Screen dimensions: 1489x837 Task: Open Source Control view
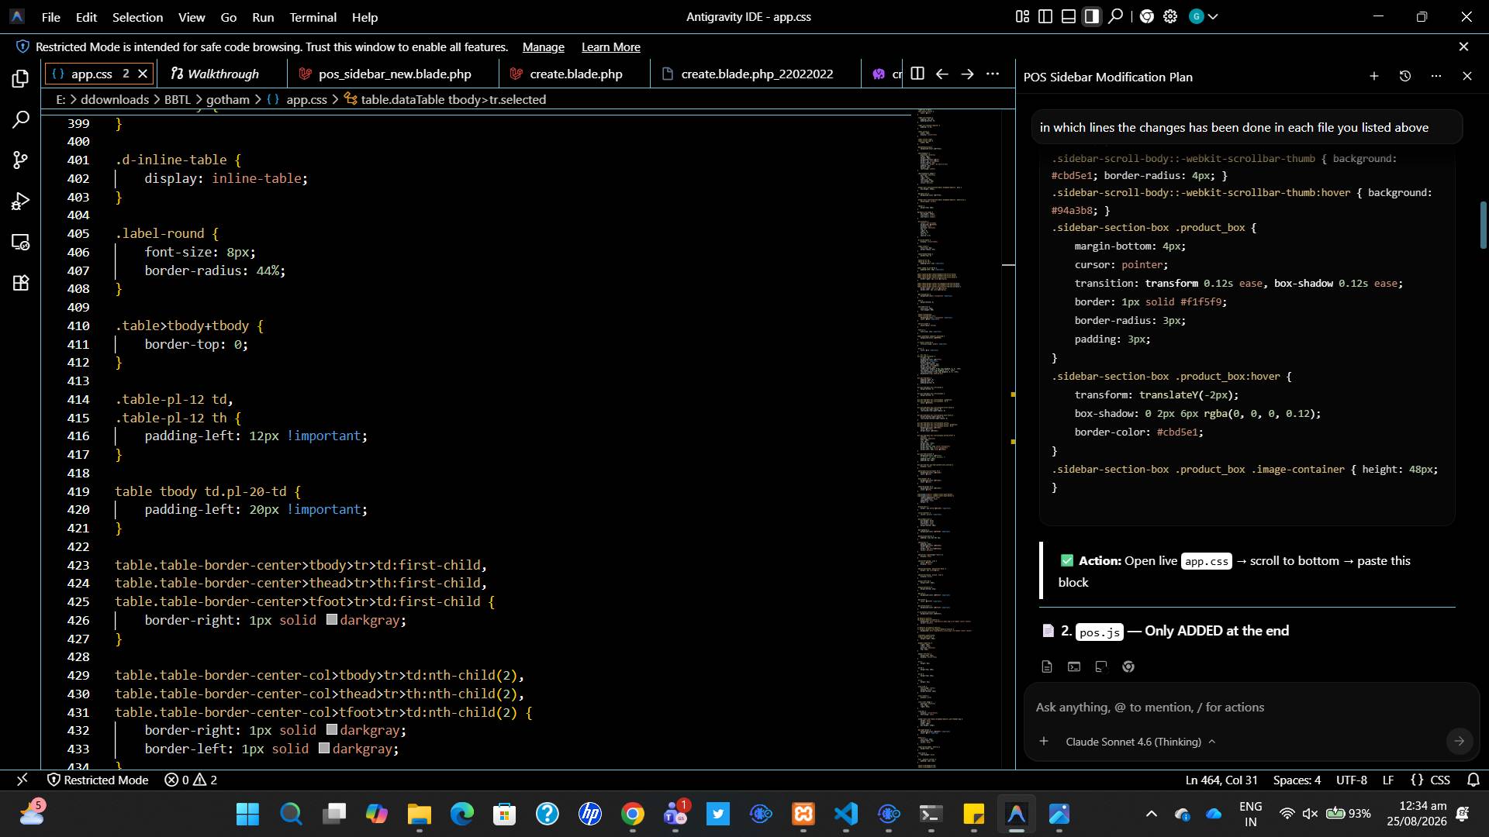coord(21,160)
